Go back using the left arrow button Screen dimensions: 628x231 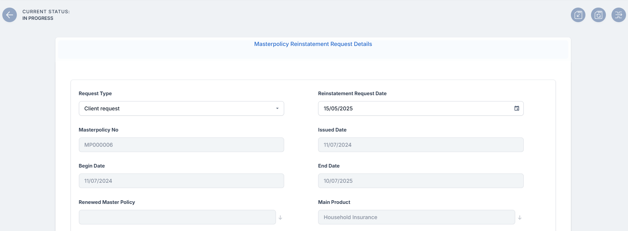(x=10, y=15)
